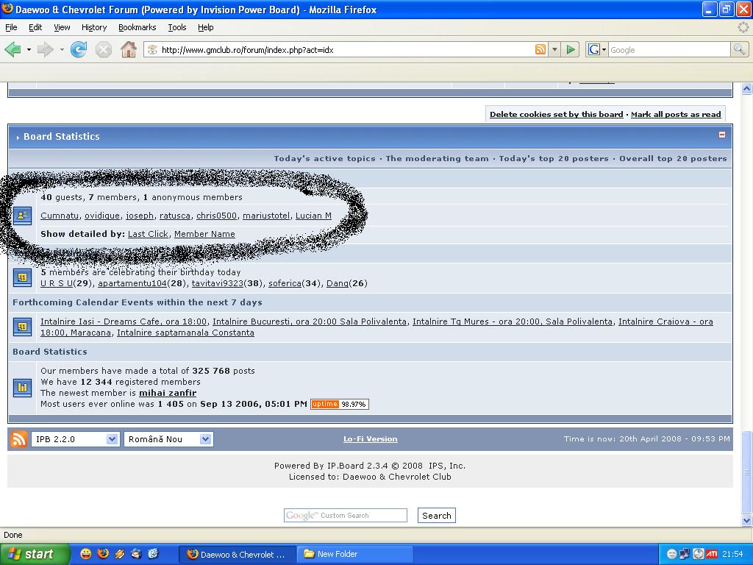Viewport: 753px width, 565px height.
Task: Open the Edit menu
Action: click(x=35, y=27)
